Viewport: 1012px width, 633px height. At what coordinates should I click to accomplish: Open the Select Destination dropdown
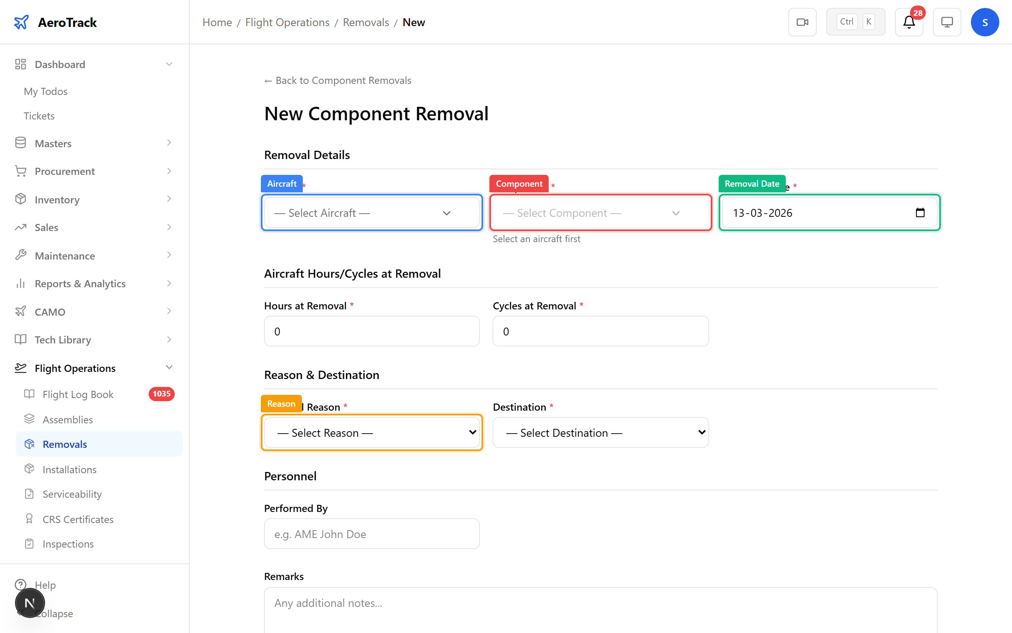point(600,432)
